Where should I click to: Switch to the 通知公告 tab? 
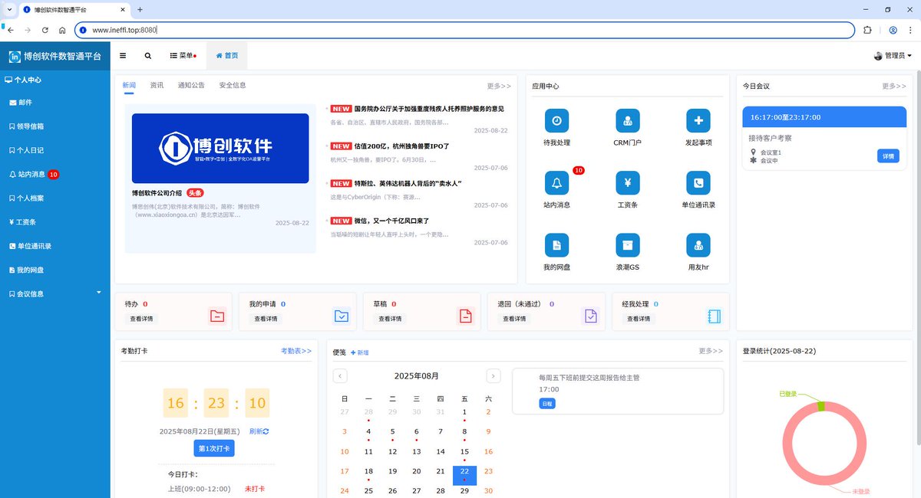click(x=191, y=85)
